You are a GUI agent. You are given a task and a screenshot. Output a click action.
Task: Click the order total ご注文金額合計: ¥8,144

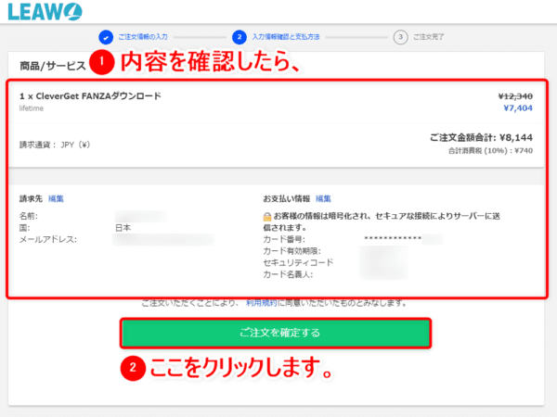481,137
